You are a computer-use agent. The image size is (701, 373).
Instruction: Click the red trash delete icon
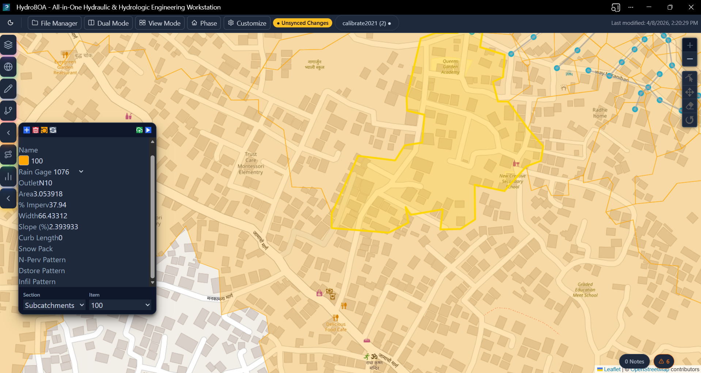click(x=35, y=130)
